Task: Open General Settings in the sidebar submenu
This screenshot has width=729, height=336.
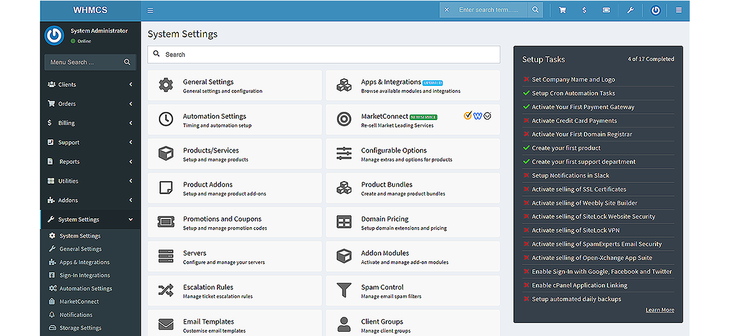Action: point(80,249)
